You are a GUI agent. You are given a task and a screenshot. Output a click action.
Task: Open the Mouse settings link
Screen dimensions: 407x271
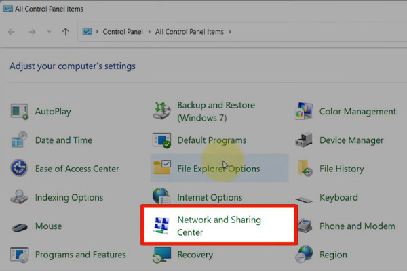pos(49,226)
